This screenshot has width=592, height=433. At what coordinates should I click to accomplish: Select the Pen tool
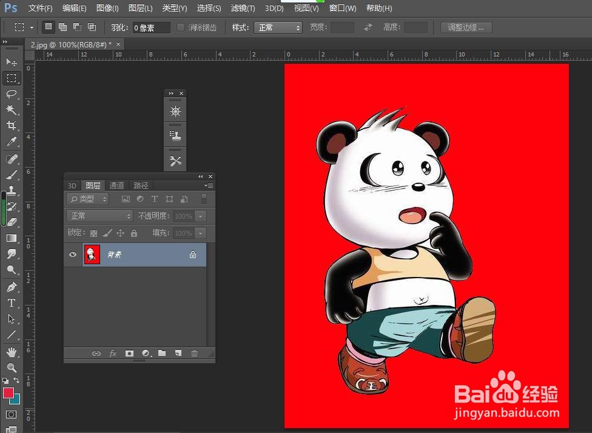12,287
